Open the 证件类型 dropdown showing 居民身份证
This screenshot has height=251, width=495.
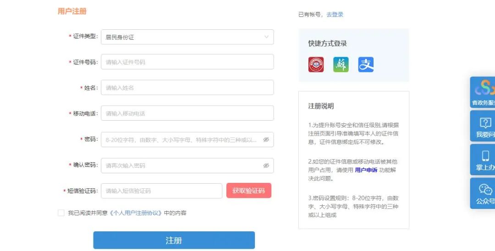click(187, 37)
